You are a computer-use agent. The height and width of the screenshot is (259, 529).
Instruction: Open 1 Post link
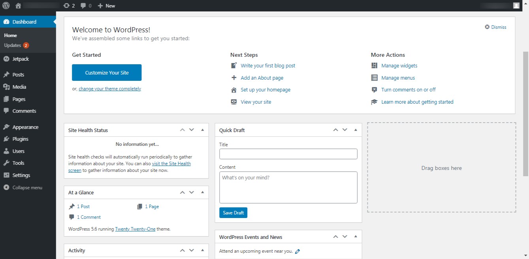tap(83, 206)
